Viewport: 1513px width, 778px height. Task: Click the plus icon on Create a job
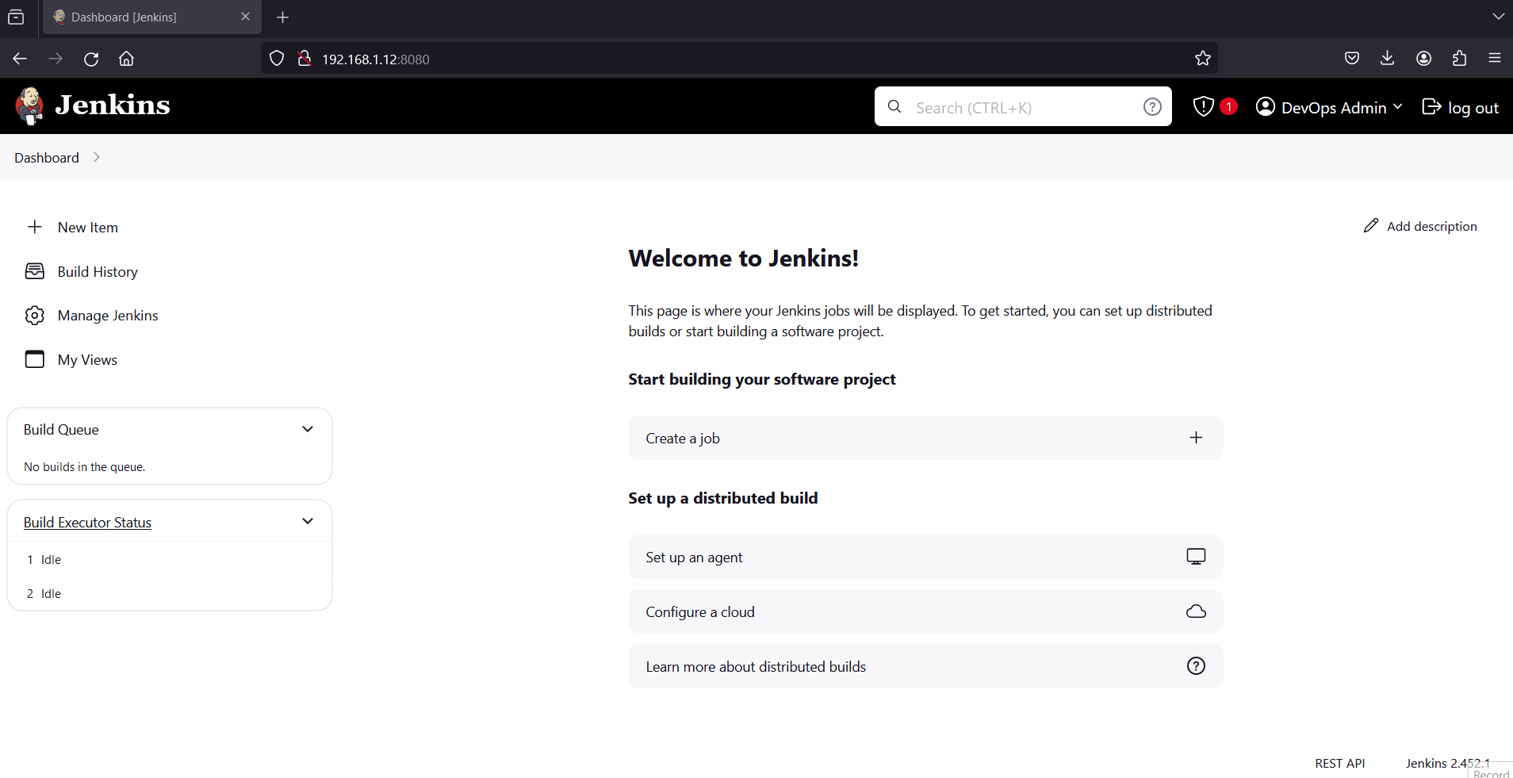point(1196,438)
